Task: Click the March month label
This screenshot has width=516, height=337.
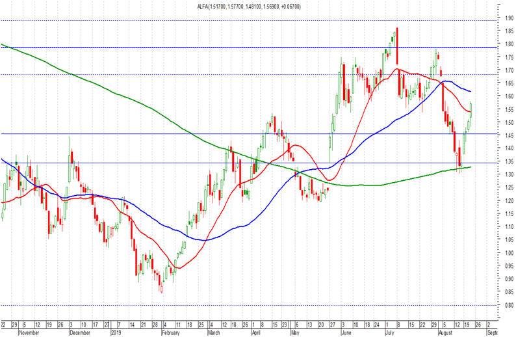Action: pos(216,332)
